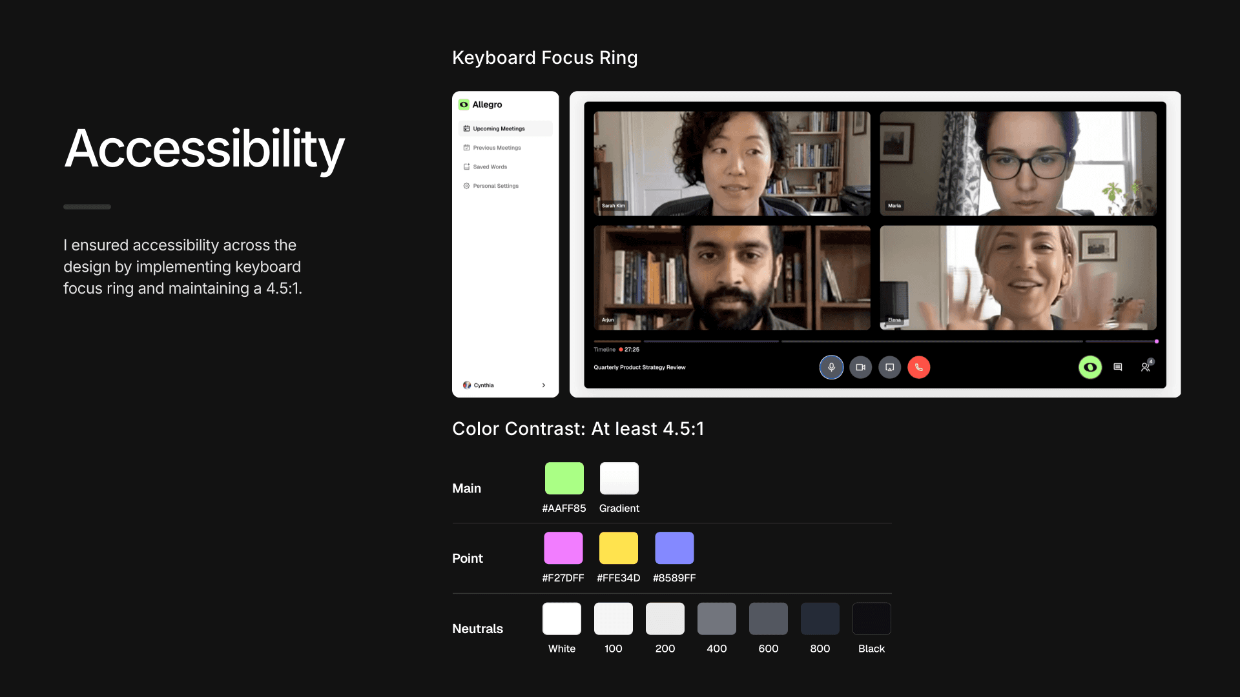This screenshot has width=1240, height=697.
Task: Go to Saved Words
Action: [x=490, y=167]
